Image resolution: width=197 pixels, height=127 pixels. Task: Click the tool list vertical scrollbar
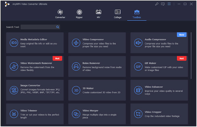191,56
